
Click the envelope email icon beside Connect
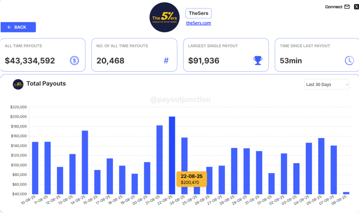click(x=347, y=7)
